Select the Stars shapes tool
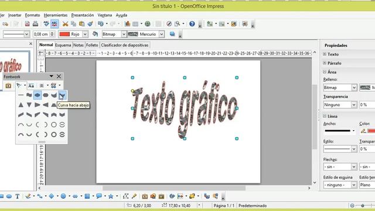Image resolution: width=375 pixels, height=211 pixels. [x=111, y=196]
